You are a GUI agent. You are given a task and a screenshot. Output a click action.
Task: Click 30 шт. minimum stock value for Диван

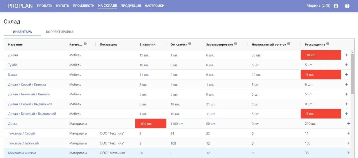pos(256,55)
